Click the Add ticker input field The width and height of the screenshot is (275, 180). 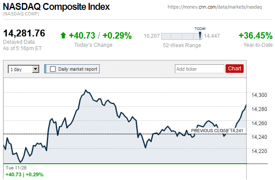coord(199,69)
